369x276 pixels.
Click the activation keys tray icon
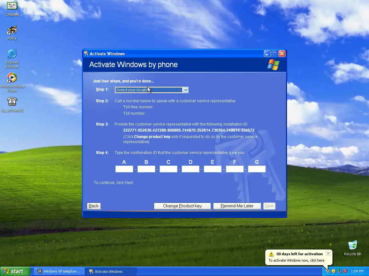point(328,271)
